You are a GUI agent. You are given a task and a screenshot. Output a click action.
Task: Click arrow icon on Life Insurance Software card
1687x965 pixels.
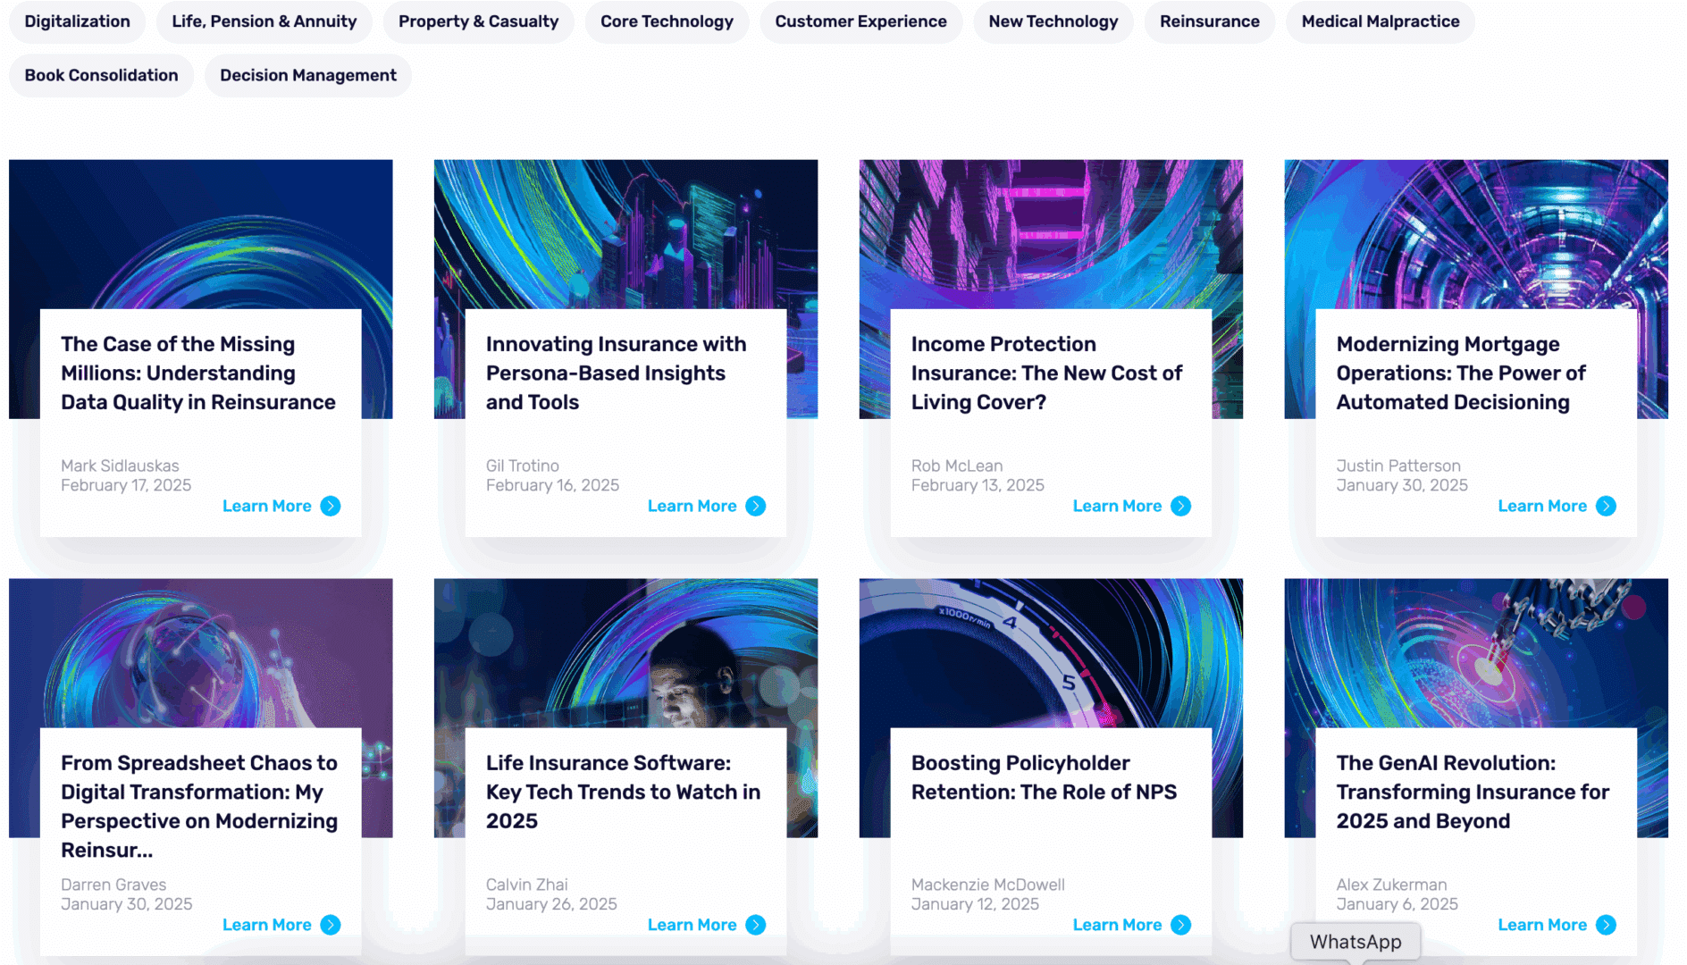(x=756, y=925)
